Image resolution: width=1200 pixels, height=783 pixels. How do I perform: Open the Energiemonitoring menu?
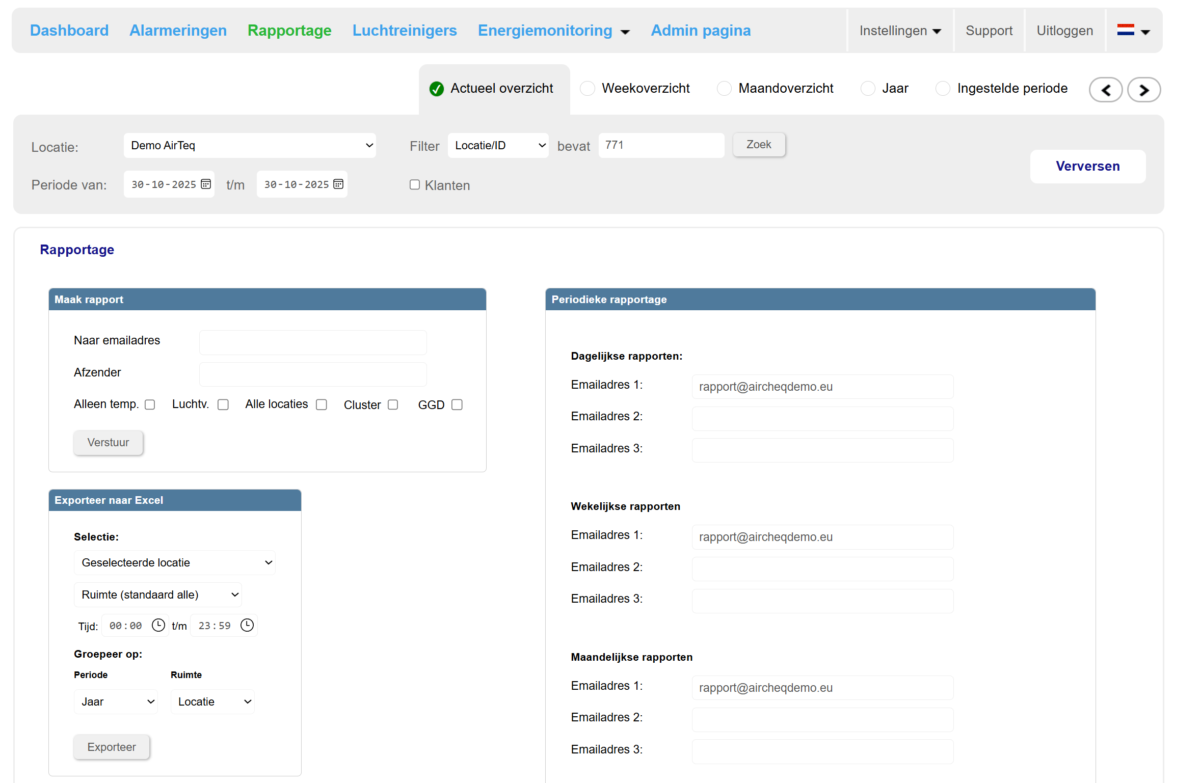pos(553,31)
